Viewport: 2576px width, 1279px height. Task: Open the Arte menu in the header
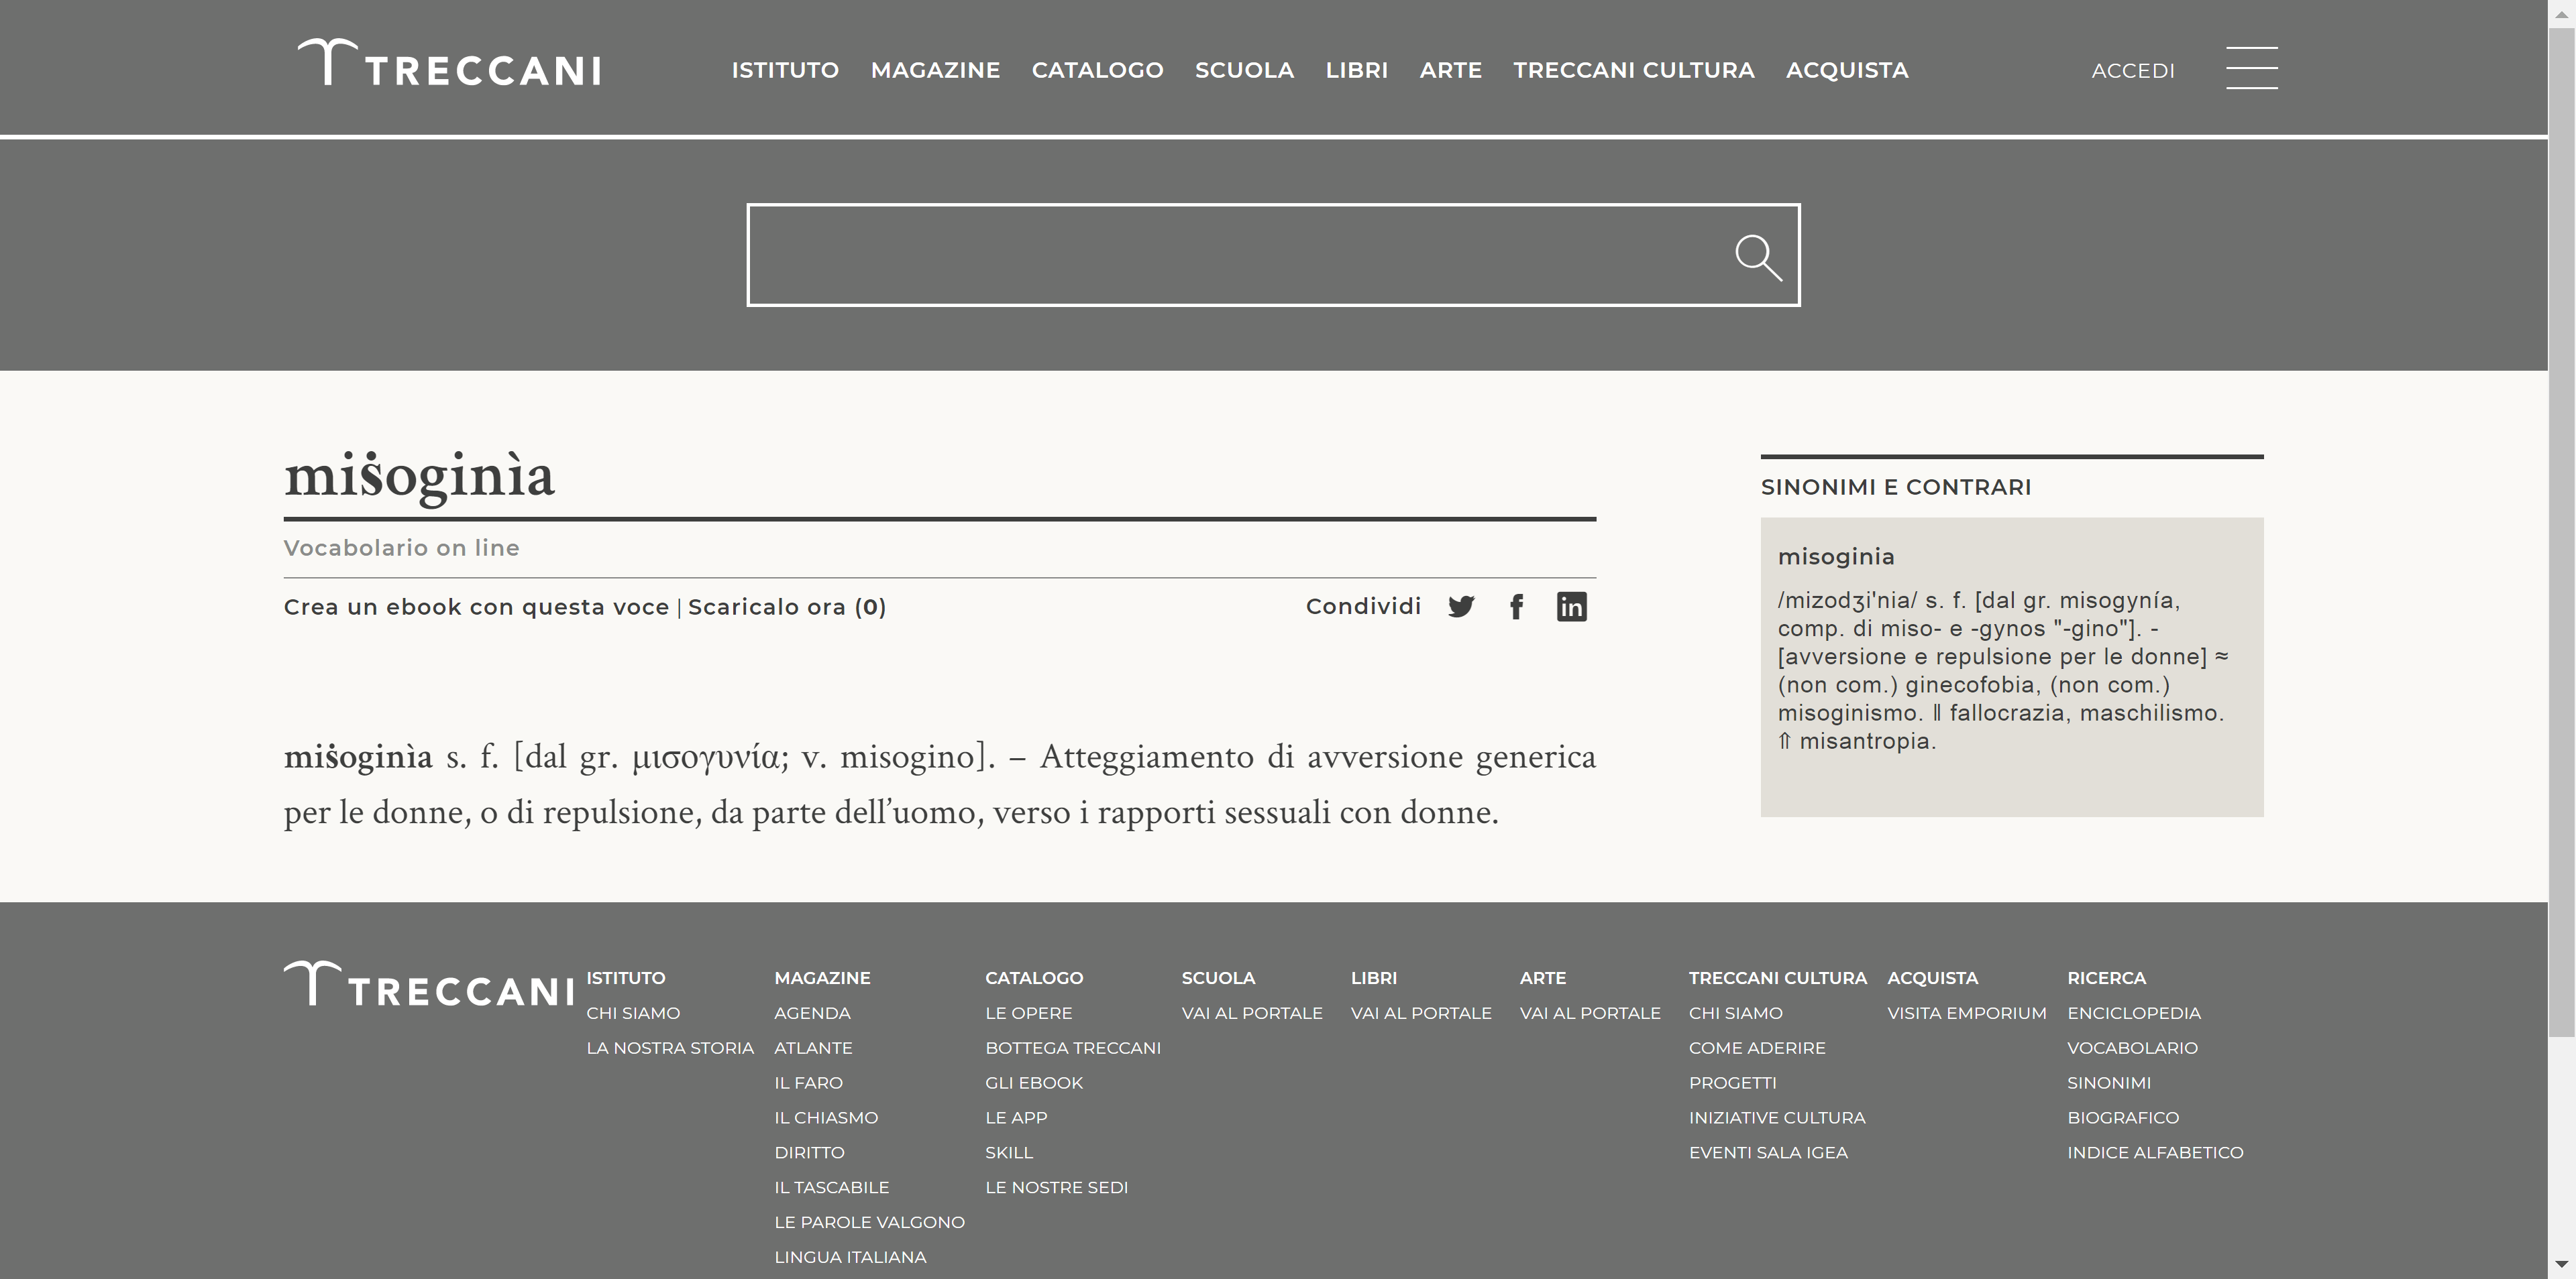[1450, 70]
